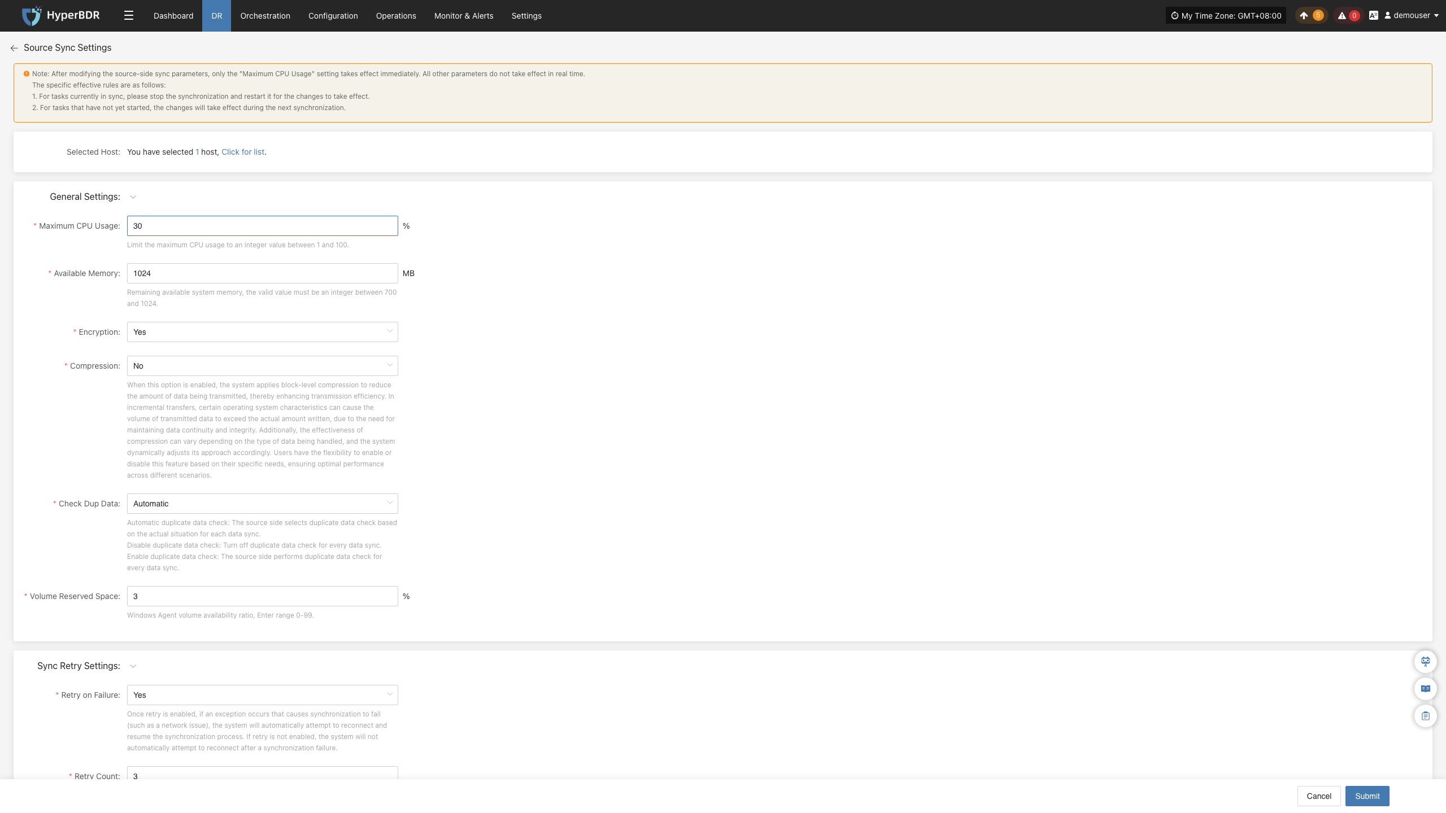Click the Source Sync Settings title
The height and width of the screenshot is (813, 1446).
(x=68, y=48)
